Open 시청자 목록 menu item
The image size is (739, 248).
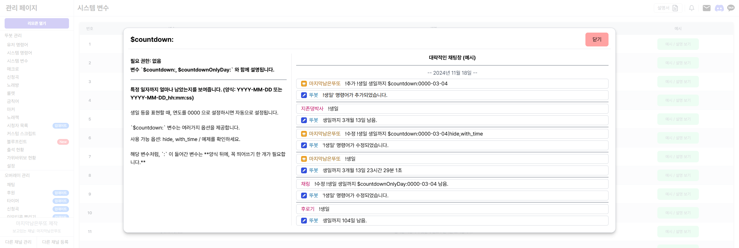pyautogui.click(x=17, y=125)
